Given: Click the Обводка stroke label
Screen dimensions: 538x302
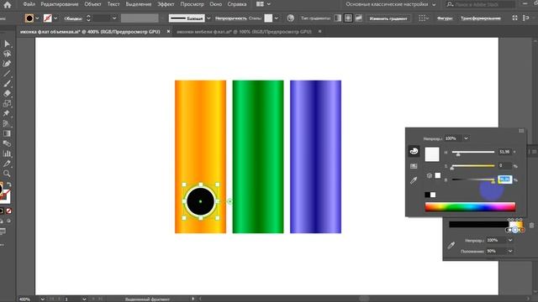Looking at the screenshot, I should pos(73,18).
